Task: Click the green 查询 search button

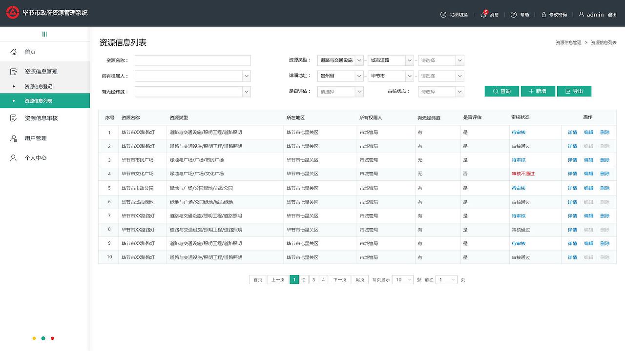Action: pyautogui.click(x=502, y=91)
